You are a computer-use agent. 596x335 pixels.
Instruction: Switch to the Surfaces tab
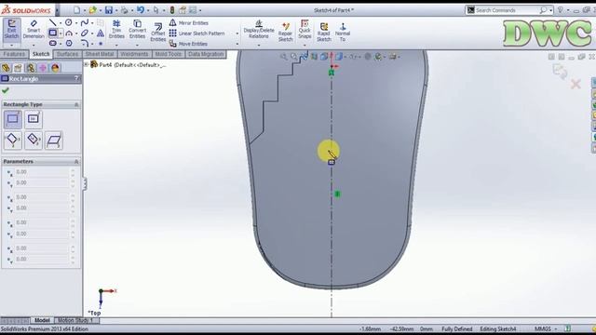(67, 54)
